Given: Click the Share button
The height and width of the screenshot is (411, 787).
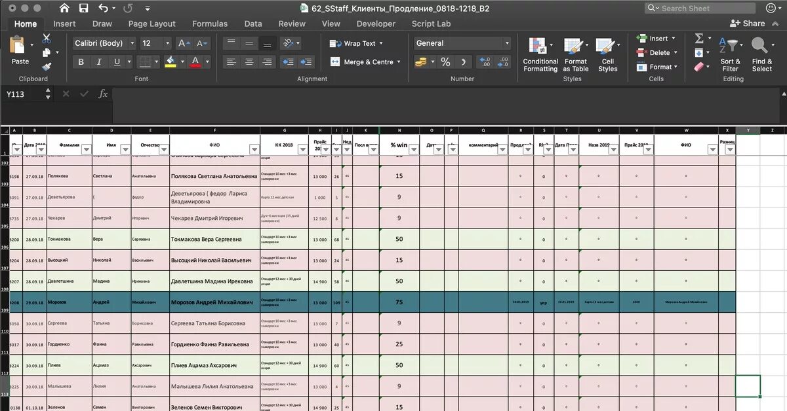Looking at the screenshot, I should point(748,23).
